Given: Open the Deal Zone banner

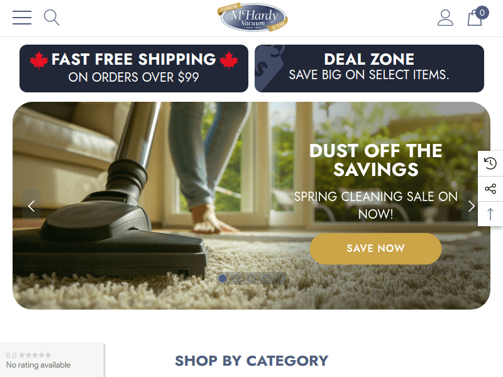Looking at the screenshot, I should pyautogui.click(x=369, y=68).
